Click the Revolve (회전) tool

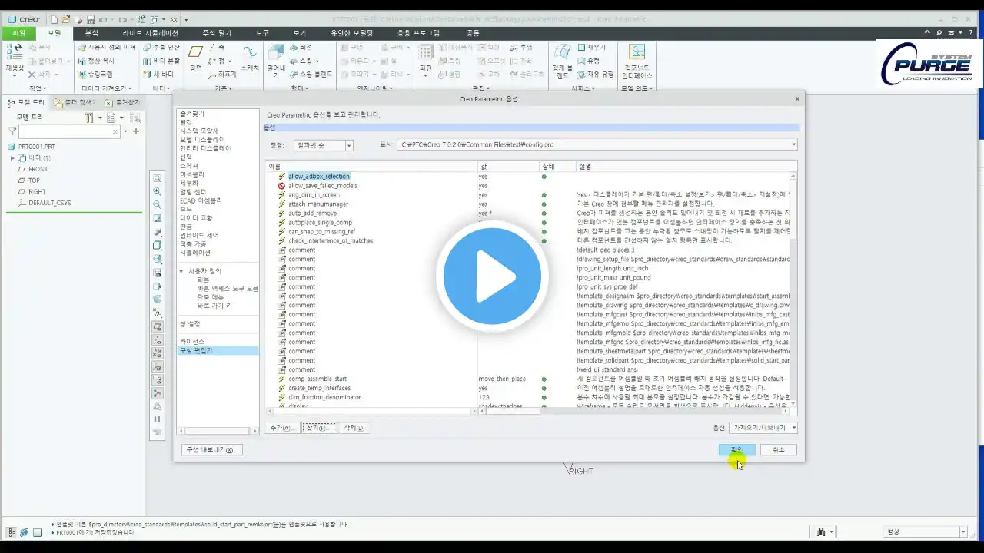pyautogui.click(x=301, y=48)
